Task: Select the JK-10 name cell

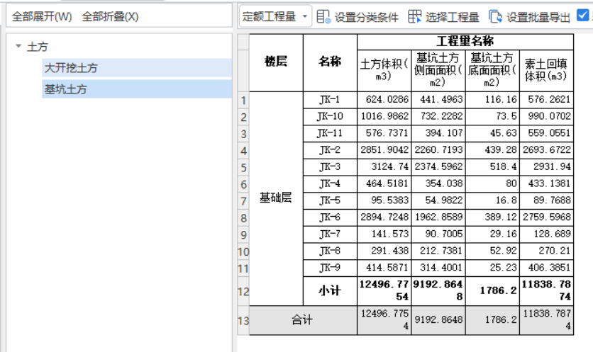Action: click(x=330, y=117)
